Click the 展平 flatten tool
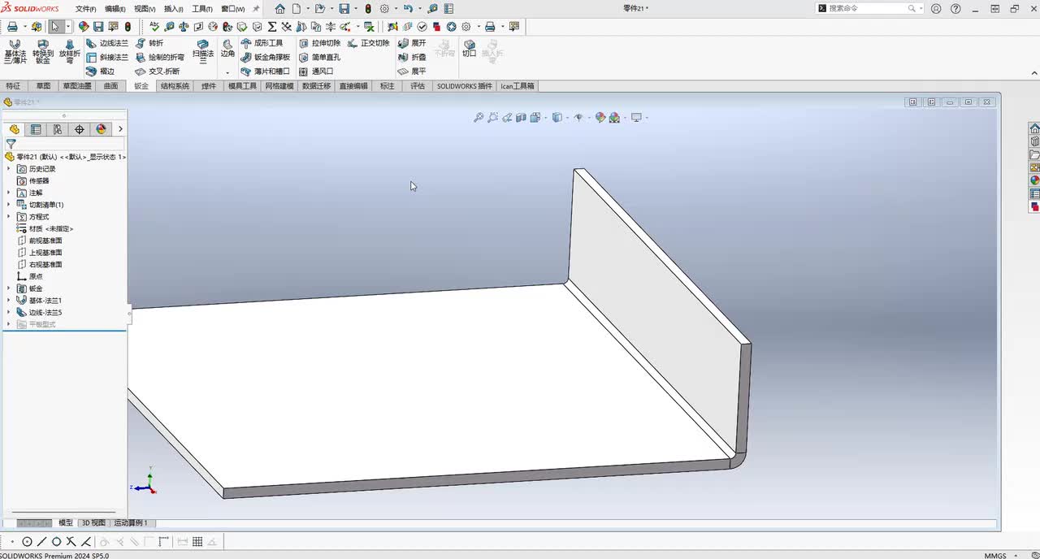 412,71
